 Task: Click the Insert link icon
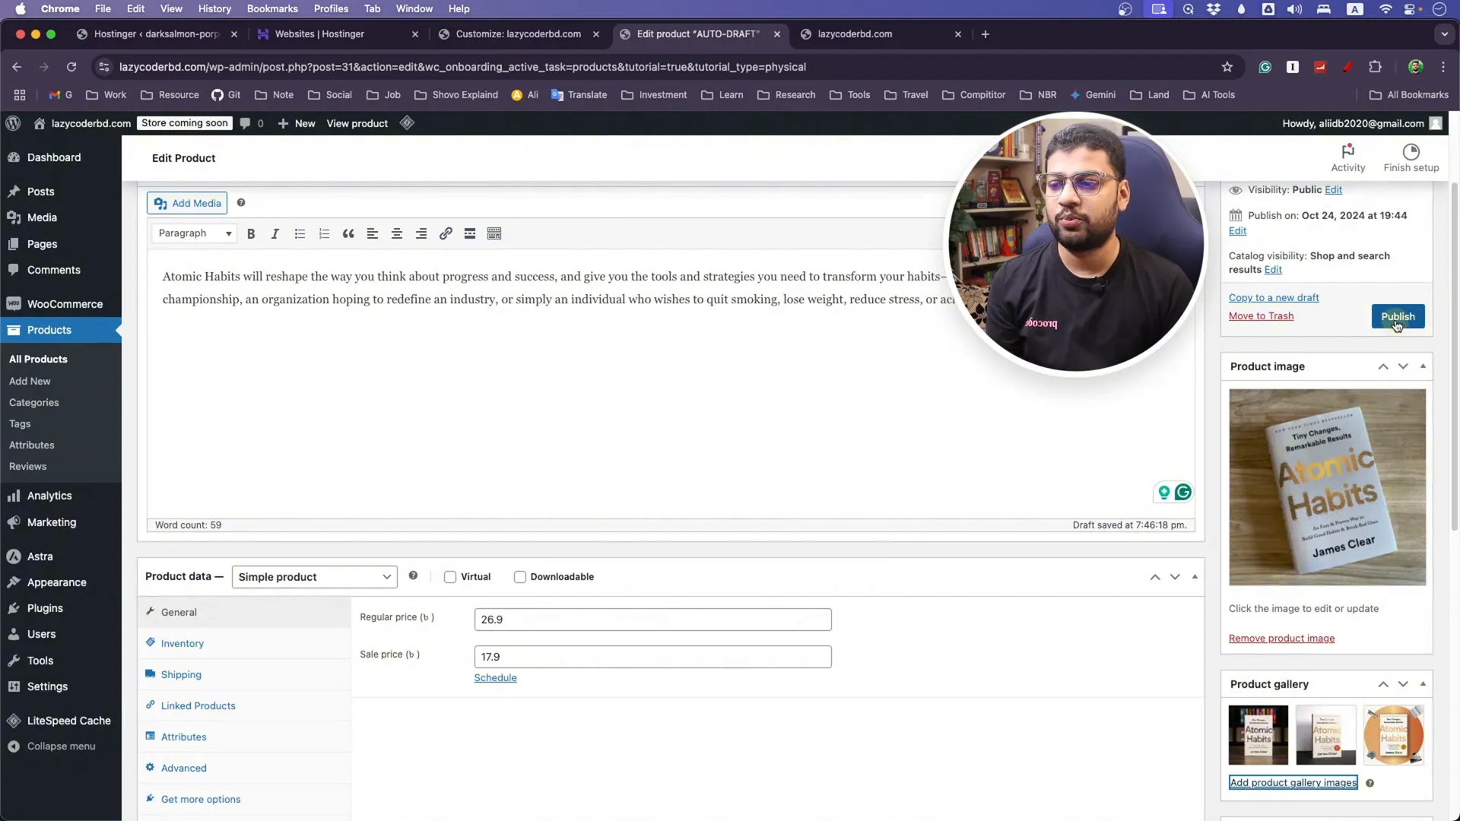[x=446, y=233]
